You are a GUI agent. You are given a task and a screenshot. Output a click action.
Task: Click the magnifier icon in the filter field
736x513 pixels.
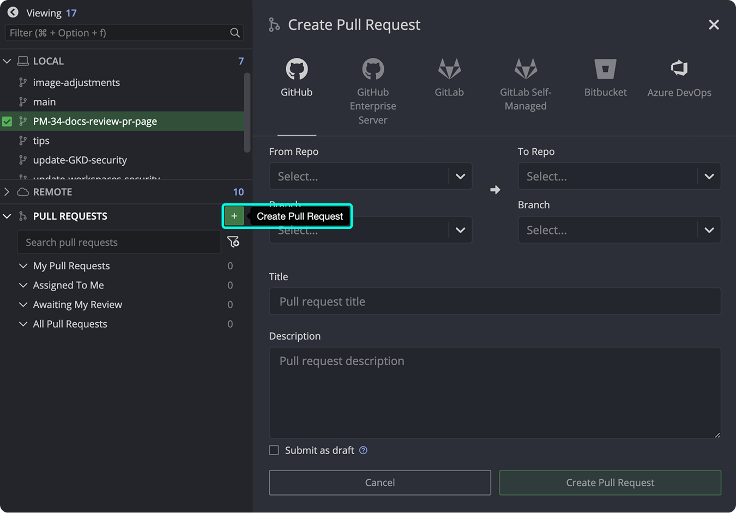point(235,33)
